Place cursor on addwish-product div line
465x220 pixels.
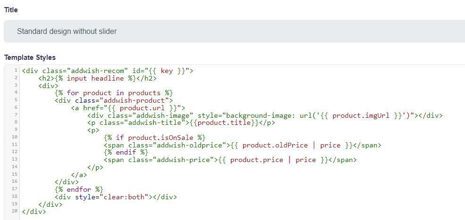[x=114, y=100]
